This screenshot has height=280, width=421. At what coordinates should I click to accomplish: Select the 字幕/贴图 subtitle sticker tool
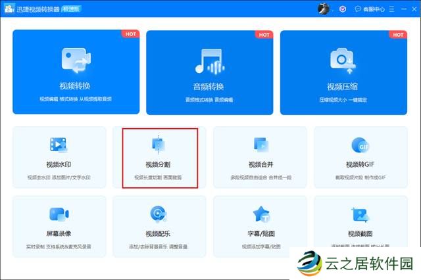coord(260,215)
